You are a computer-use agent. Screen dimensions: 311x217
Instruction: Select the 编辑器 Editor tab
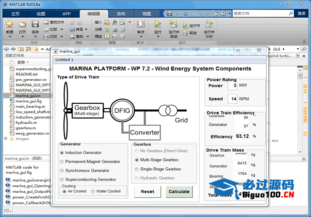click(94, 13)
